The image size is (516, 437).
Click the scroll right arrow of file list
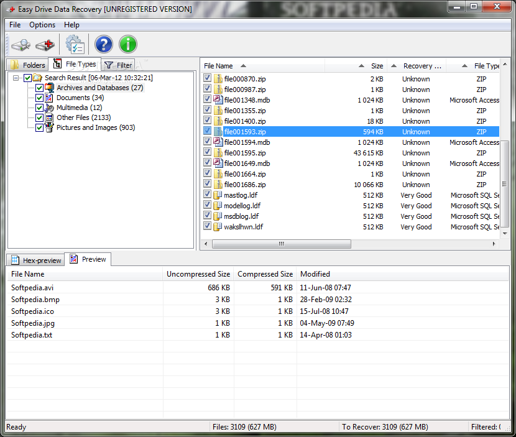click(494, 244)
